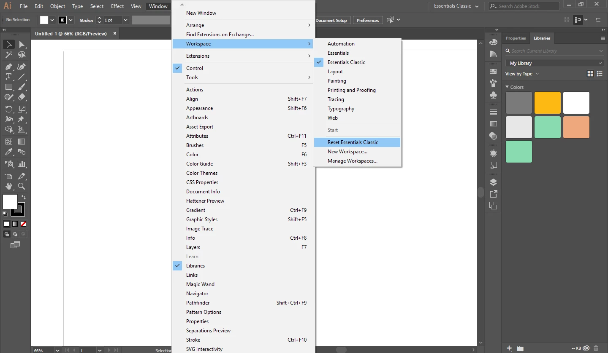Select the Artboard tool

pos(9,176)
